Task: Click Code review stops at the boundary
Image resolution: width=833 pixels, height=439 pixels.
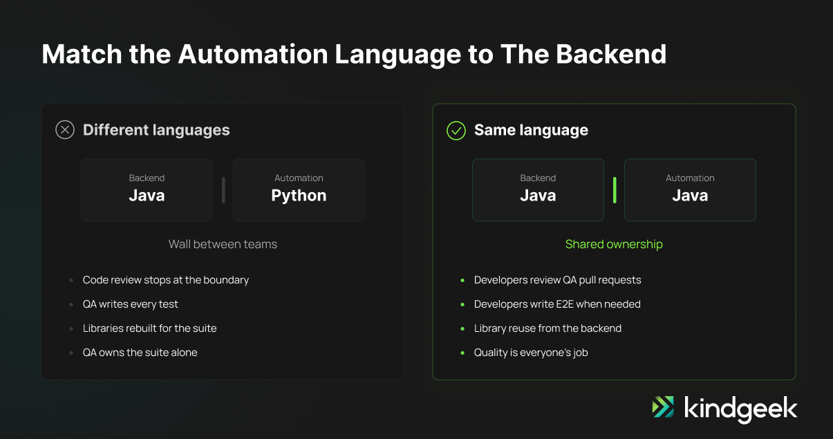Action: click(166, 280)
